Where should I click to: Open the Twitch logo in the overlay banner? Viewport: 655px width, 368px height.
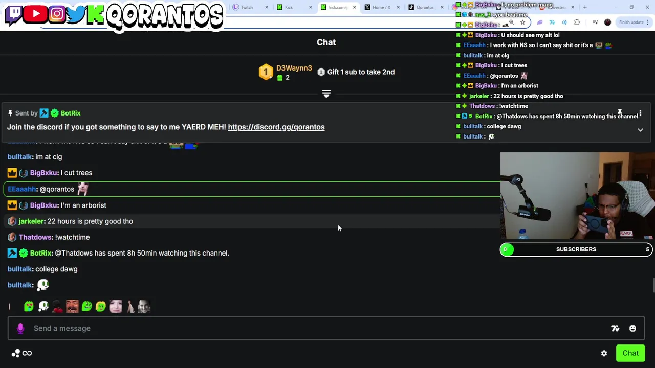coord(13,14)
